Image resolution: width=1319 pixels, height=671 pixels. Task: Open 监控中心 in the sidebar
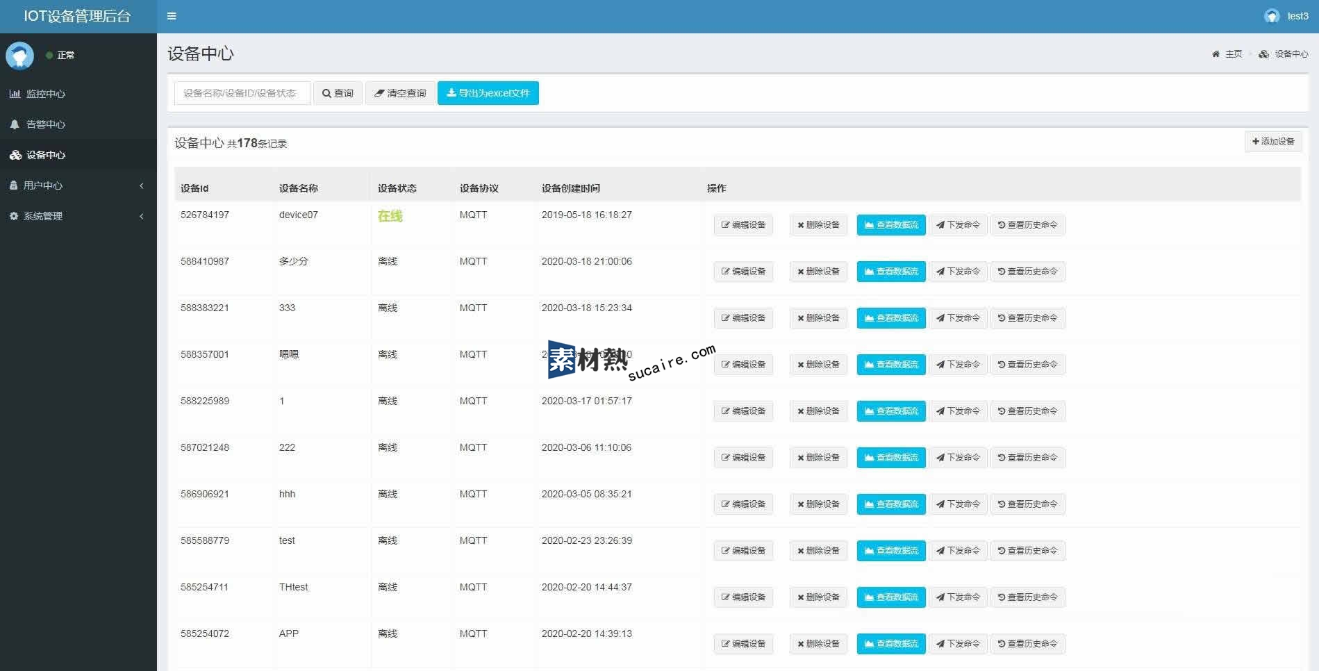78,94
